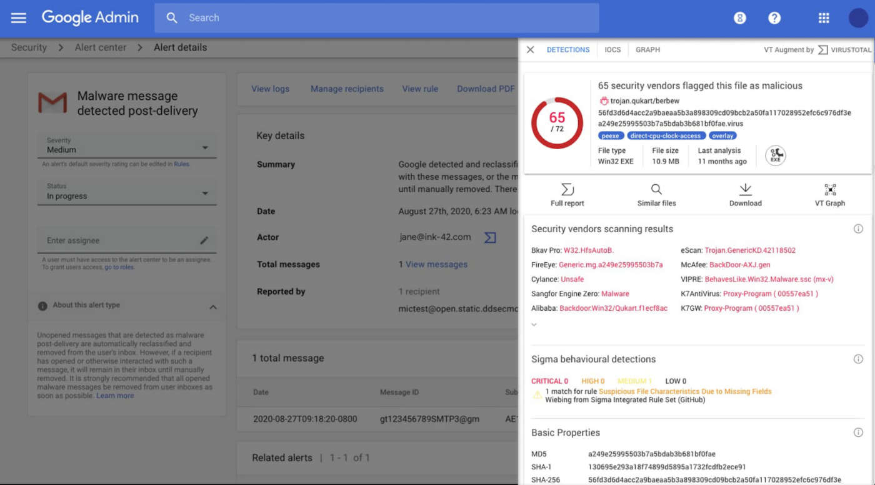875x485 pixels.
Task: Click the edit pencil in assignee field
Action: point(204,240)
